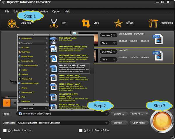The height and width of the screenshot is (139, 175).
Task: Click the preview playback progress slider
Action: point(11,97)
